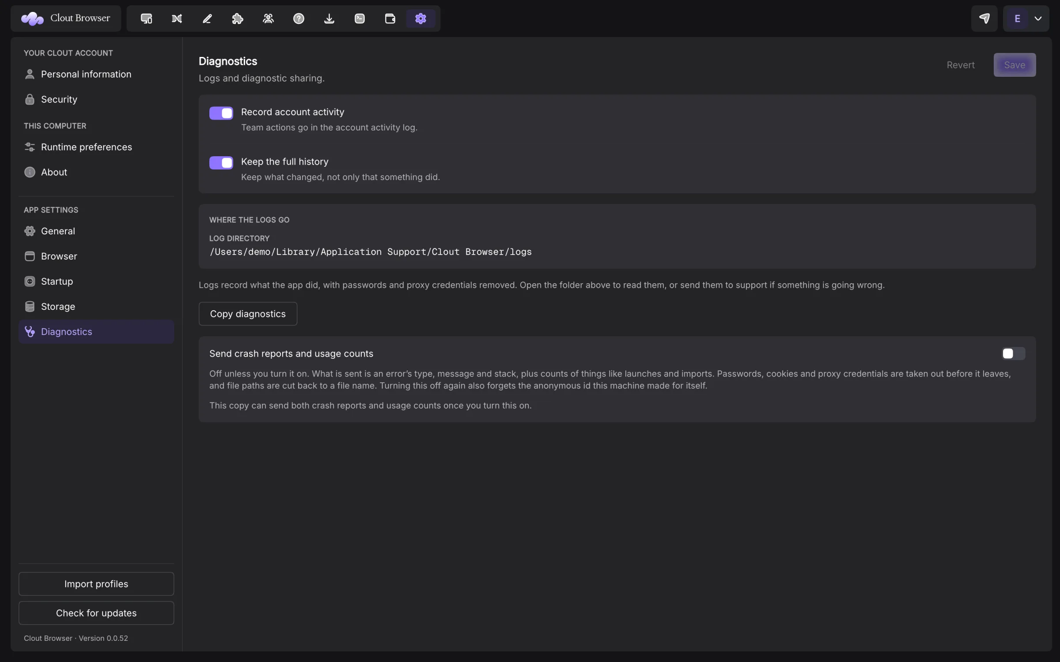The height and width of the screenshot is (662, 1060).
Task: Click the 'Team actions go in the account activity log.' text
Action: [329, 128]
